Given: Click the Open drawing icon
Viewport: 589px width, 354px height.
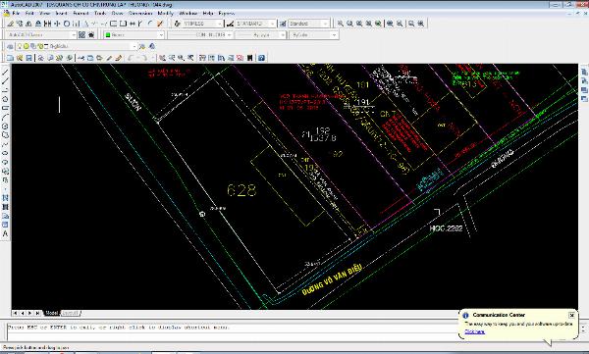Looking at the screenshot, I should [x=20, y=58].
